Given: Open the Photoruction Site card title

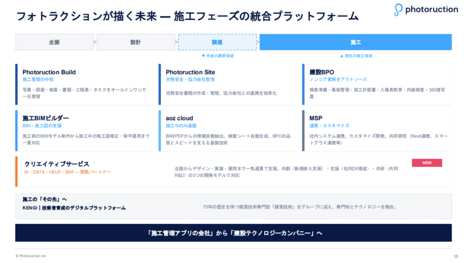Looking at the screenshot, I should click(190, 72).
